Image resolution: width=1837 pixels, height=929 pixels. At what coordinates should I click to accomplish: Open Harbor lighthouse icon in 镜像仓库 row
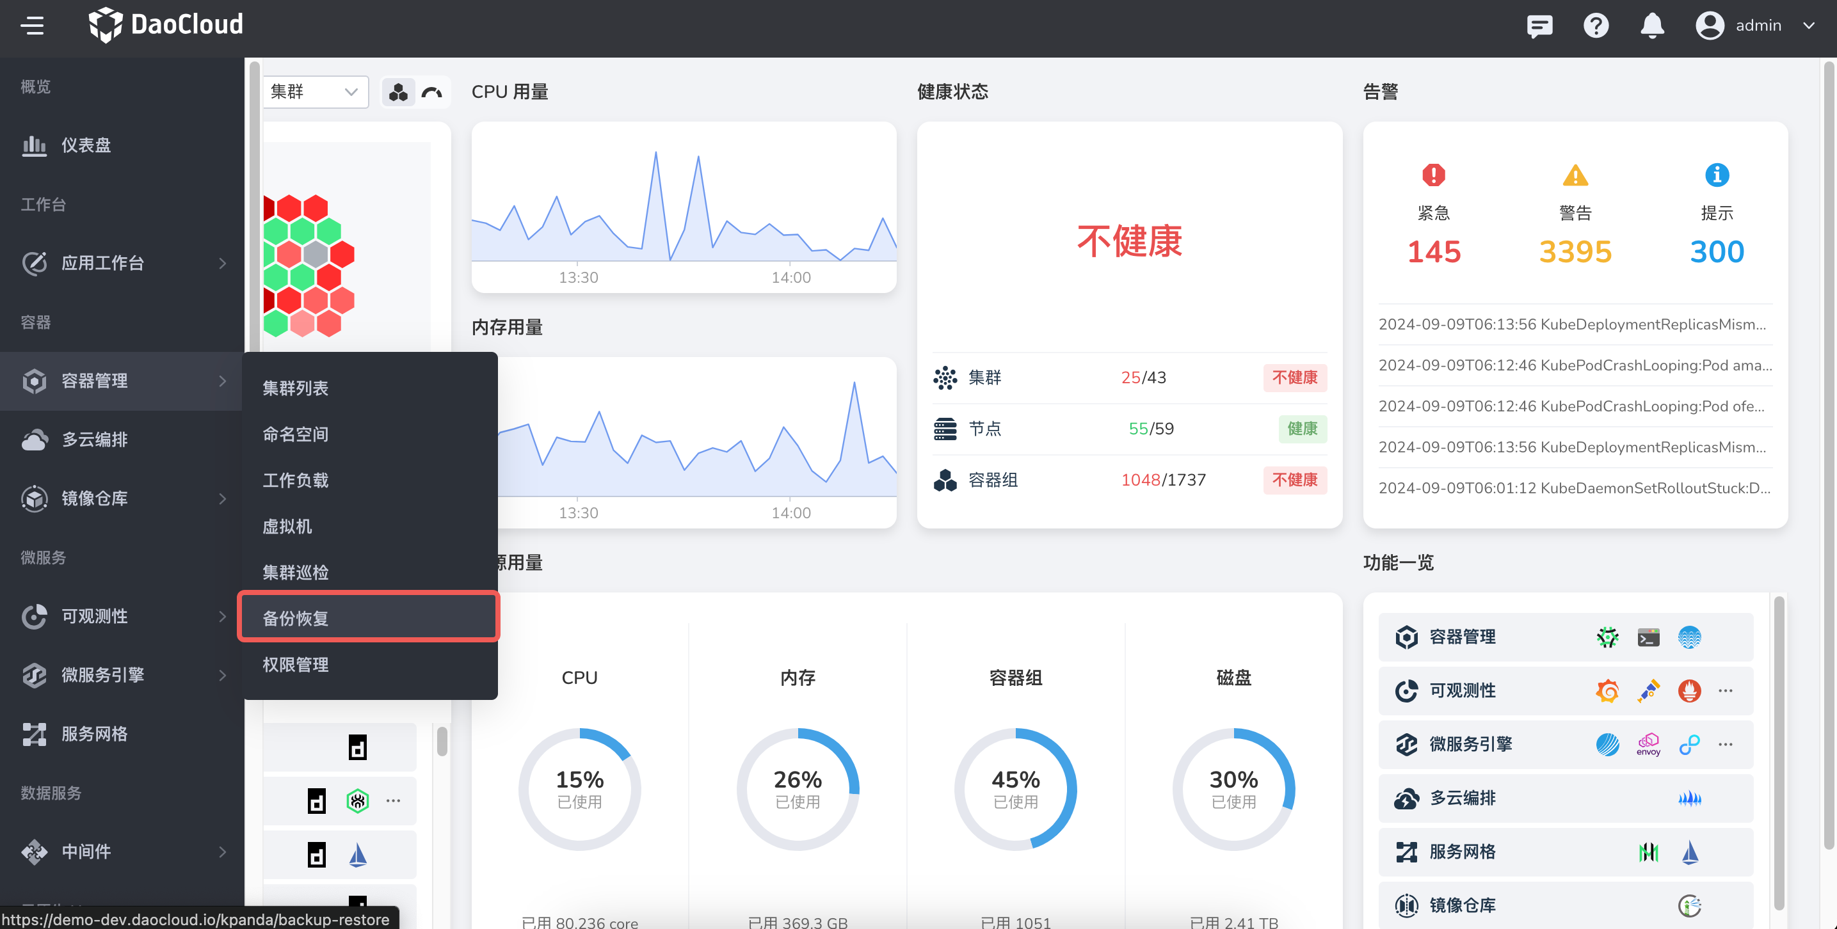point(1689,905)
